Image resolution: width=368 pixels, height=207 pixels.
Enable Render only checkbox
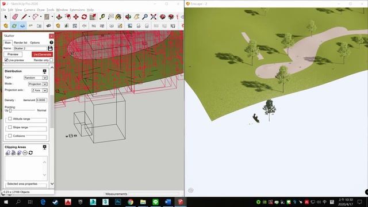[51, 60]
